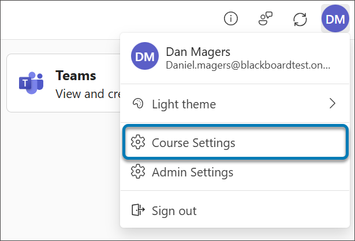Click the DM avatar inside the dropdown
The image size is (355, 241).
145,57
